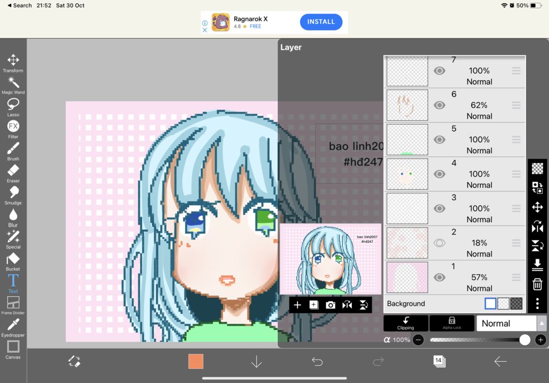
Task: Tap the down arrow in bottom bar
Action: click(x=257, y=362)
